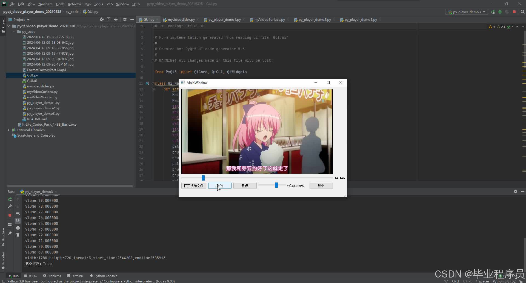Click gutter override icon on line 11
Screen dimensions: 526x283
(147, 83)
